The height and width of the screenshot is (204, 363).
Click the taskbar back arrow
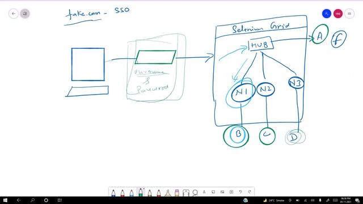(19, 200)
